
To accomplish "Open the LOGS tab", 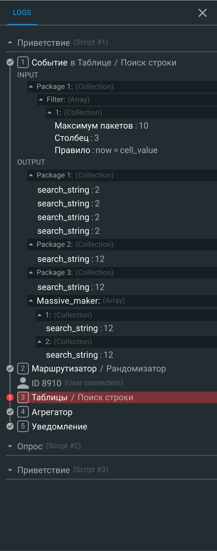I will coord(22,13).
